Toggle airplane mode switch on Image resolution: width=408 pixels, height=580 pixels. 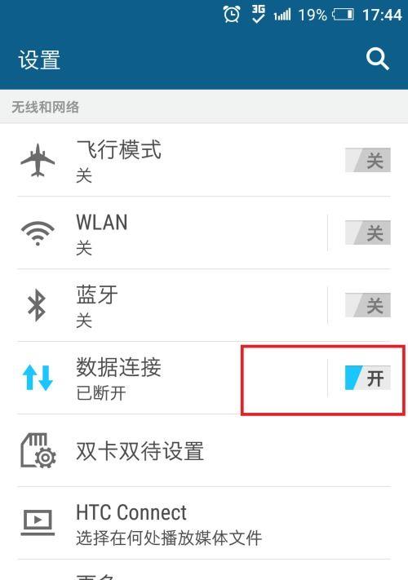click(x=368, y=160)
